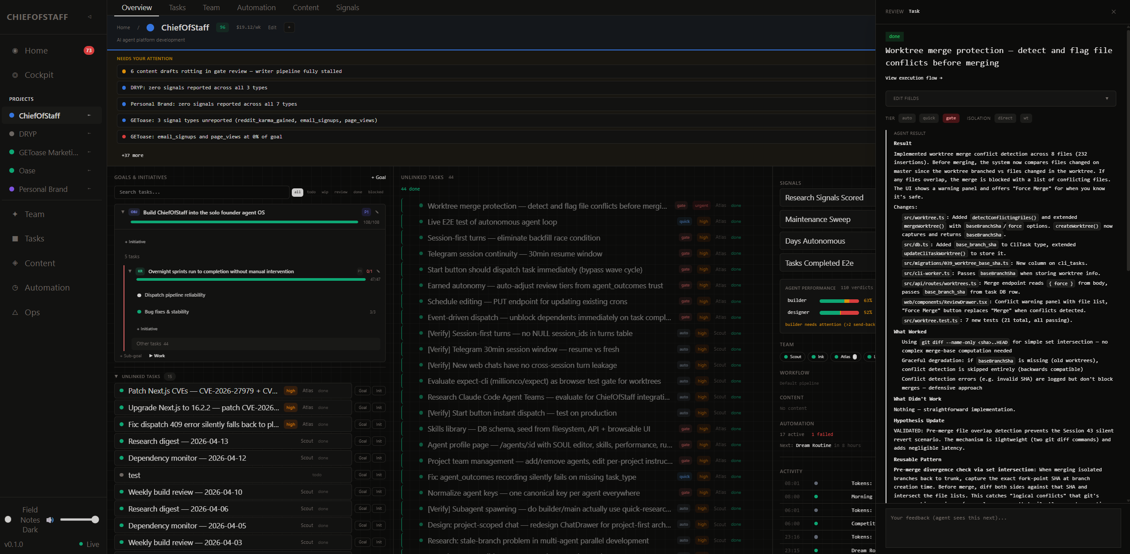Viewport: 1130px width, 554px height.
Task: Select the wt isolation option
Action: click(x=1026, y=118)
